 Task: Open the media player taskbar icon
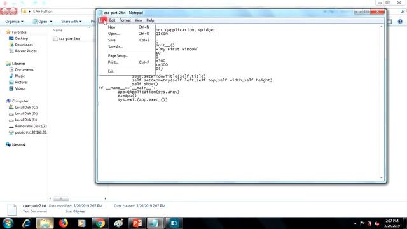(81, 223)
